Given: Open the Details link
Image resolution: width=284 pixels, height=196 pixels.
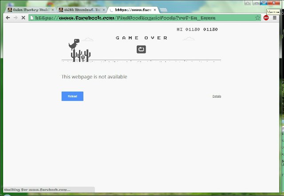Looking at the screenshot, I should pyautogui.click(x=217, y=96).
